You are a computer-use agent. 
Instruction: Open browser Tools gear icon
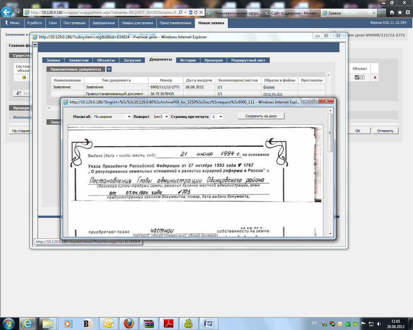point(408,12)
